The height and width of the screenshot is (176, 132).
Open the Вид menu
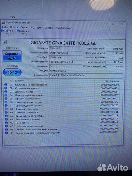pos(33,27)
